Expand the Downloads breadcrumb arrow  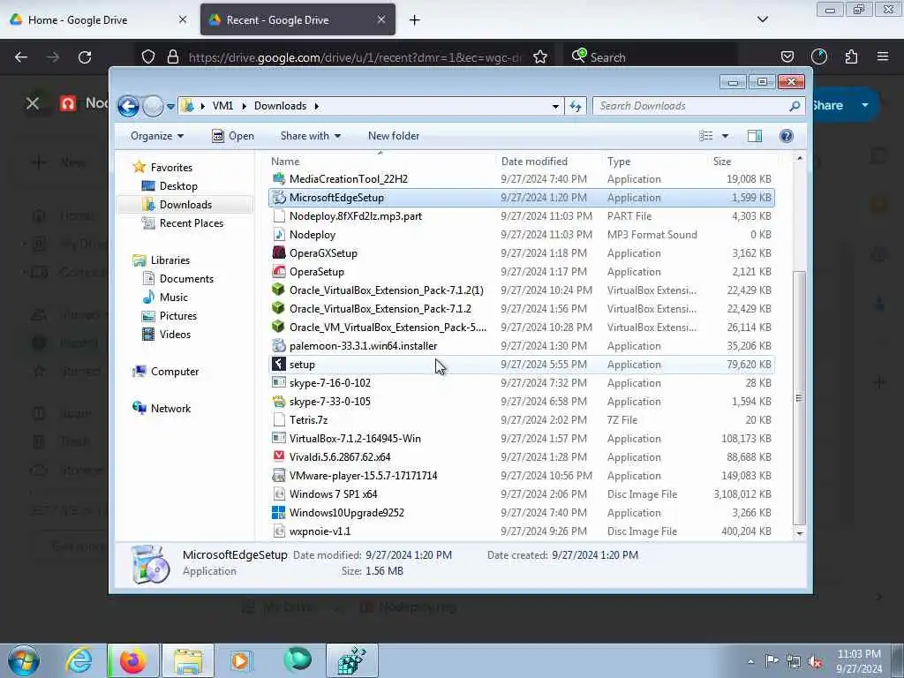[317, 106]
